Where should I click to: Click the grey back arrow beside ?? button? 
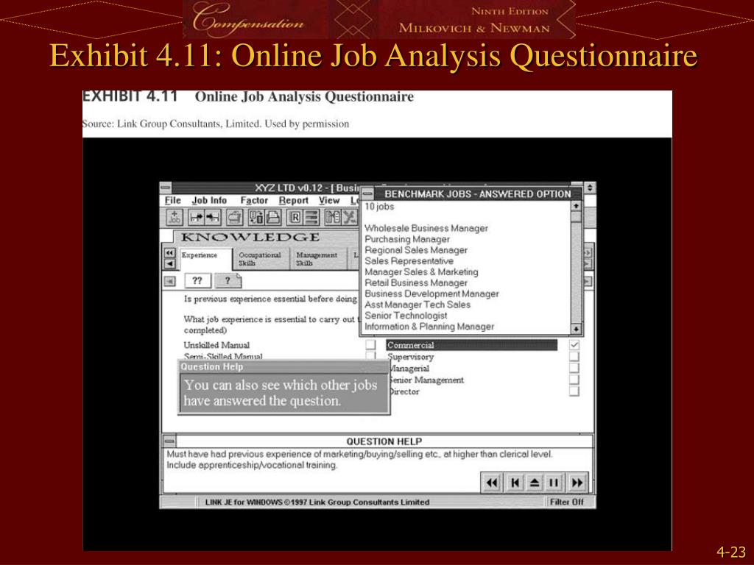point(170,281)
